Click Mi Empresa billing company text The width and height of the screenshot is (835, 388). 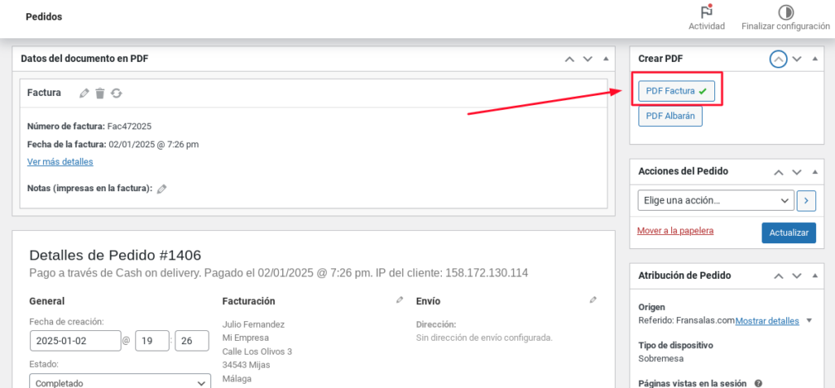[245, 338]
